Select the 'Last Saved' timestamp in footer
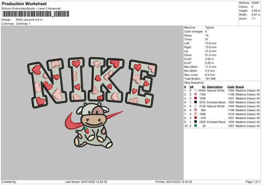Screen dimensions: 262x185 (86, 182)
